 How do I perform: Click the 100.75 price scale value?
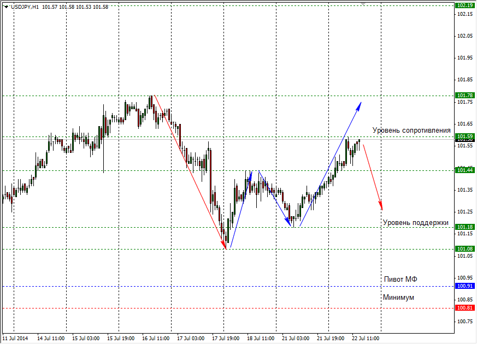click(x=465, y=322)
